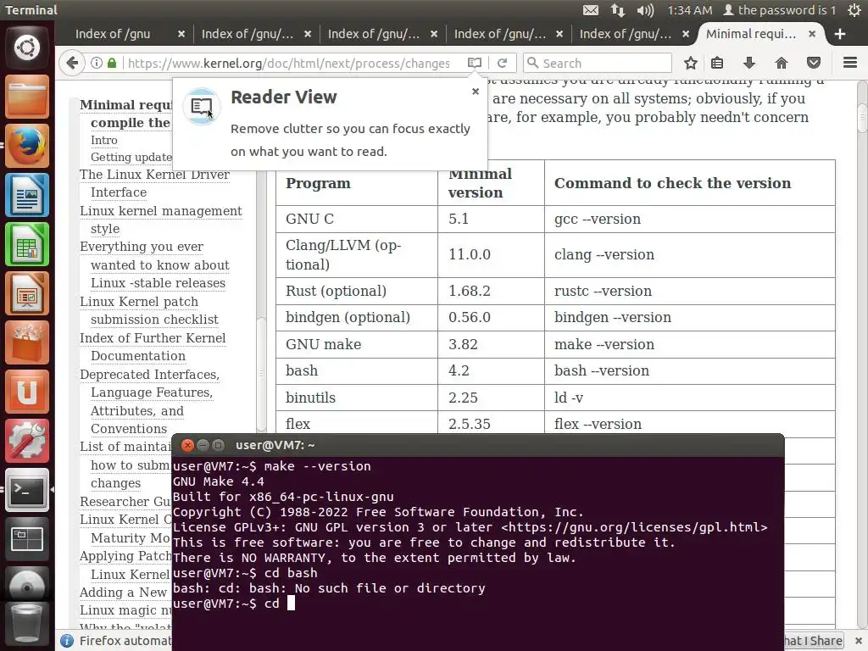868x651 pixels.
Task: Open Ubuntu Software Center bag icon
Action: coord(26,342)
